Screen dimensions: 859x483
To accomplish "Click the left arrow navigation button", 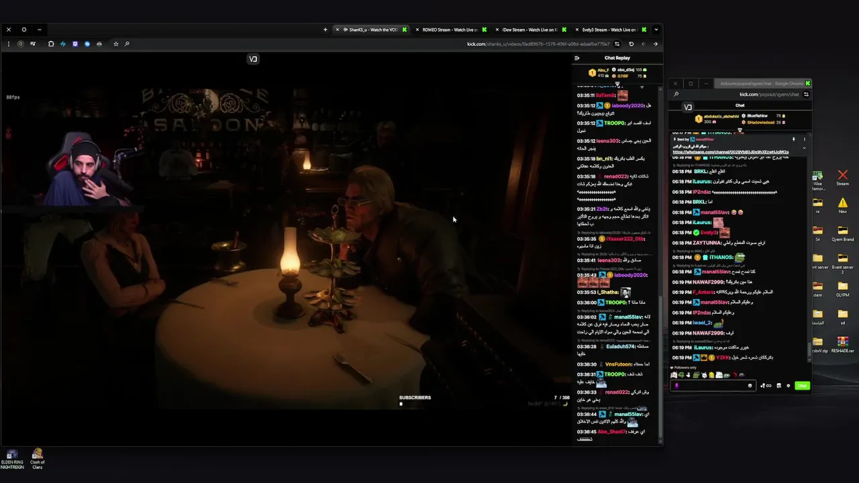I will (x=643, y=44).
